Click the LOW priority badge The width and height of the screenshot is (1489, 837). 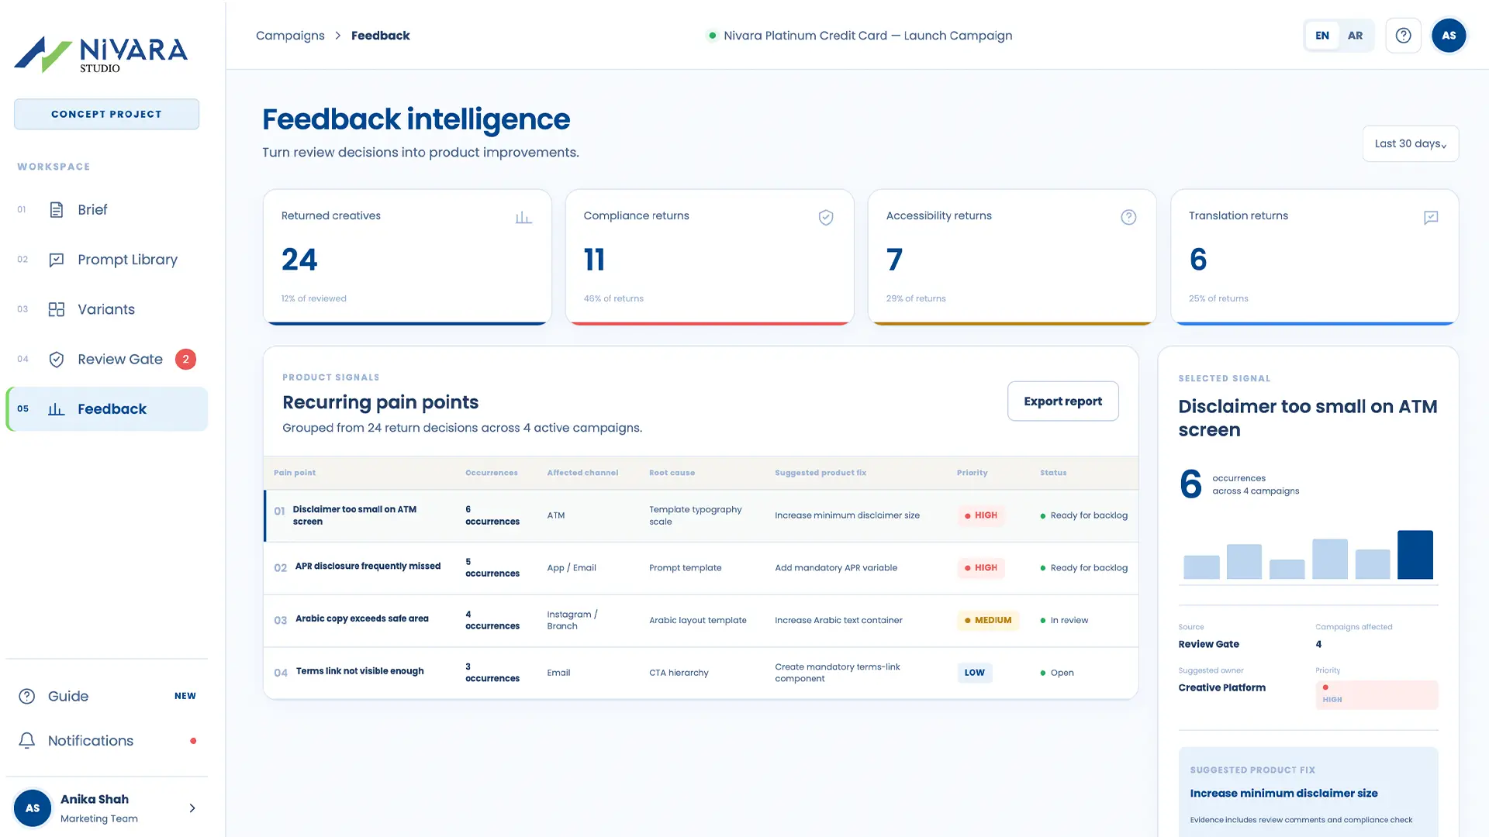coord(975,673)
